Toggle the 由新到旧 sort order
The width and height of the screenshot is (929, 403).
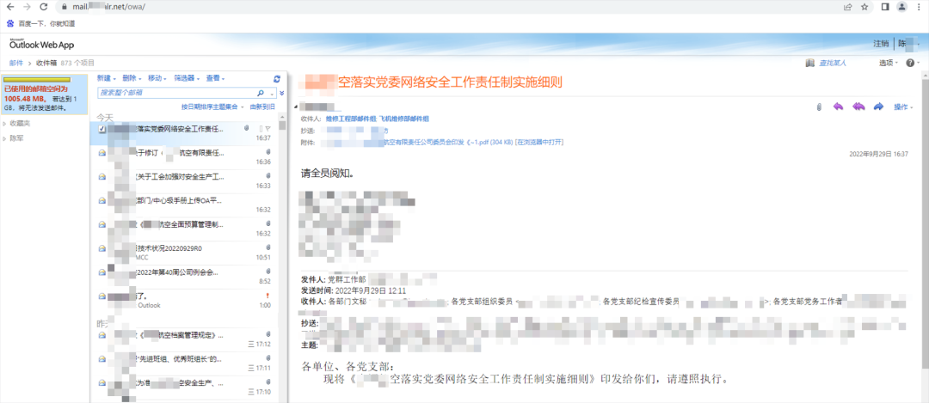point(262,107)
